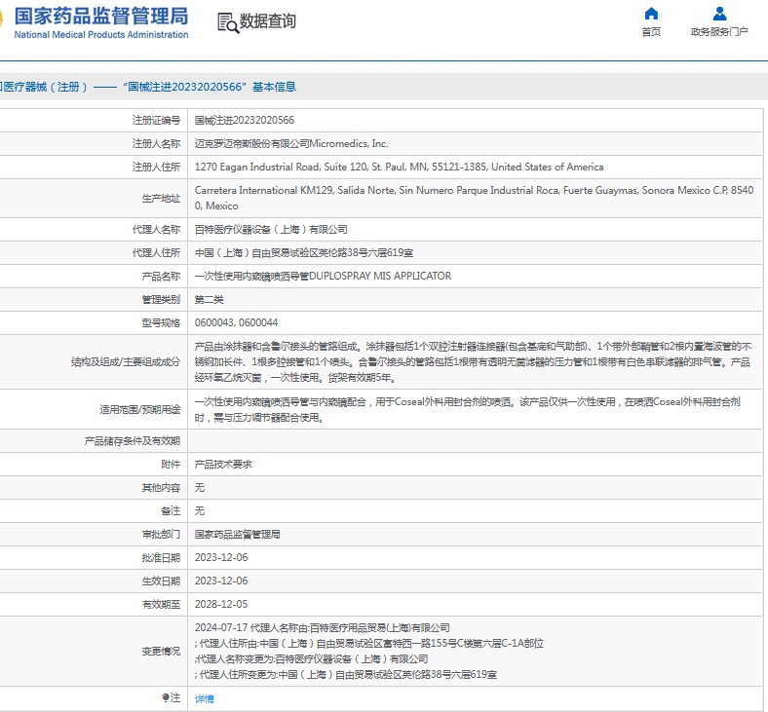This screenshot has height=712, width=768.
Task: Select approval department 国家药品监督管理局 value
Action: tap(237, 535)
